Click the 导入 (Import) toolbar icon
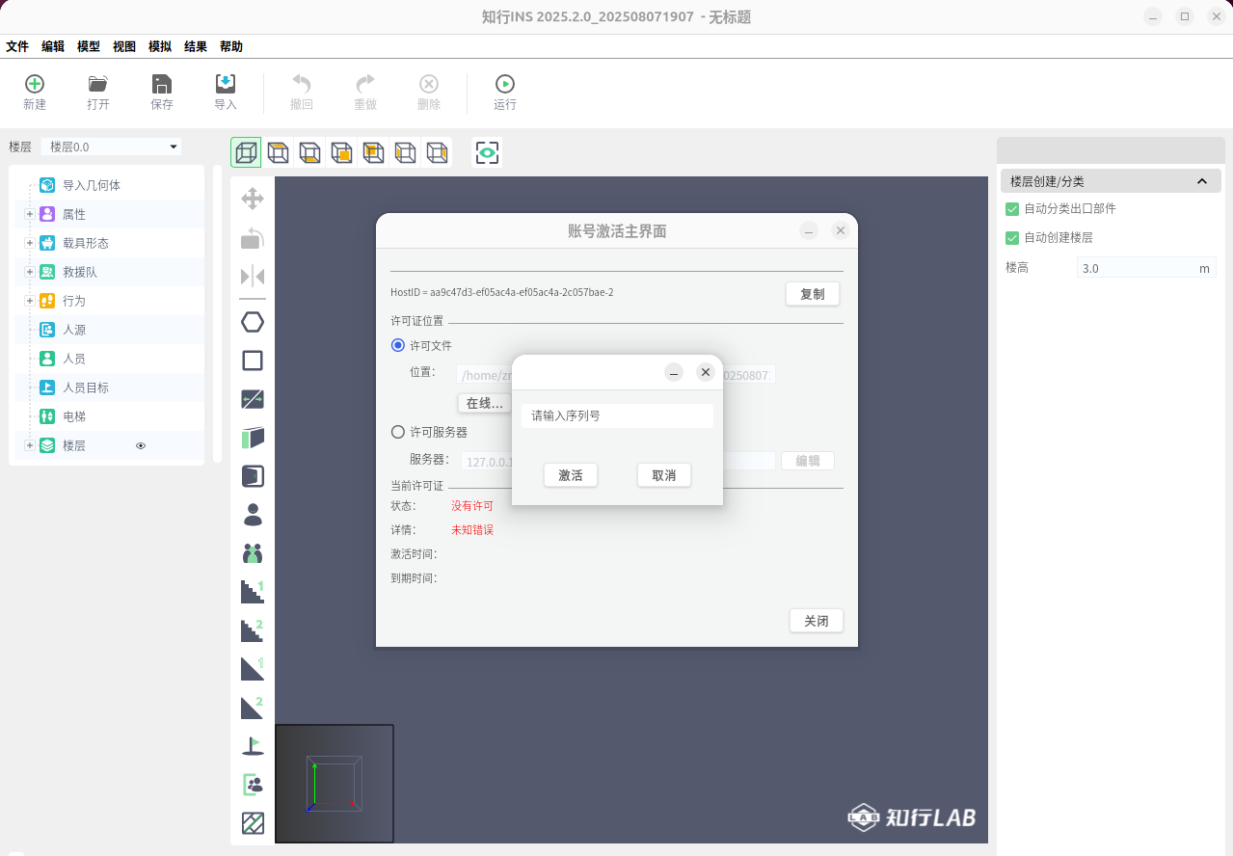This screenshot has height=856, width=1233. pos(226,85)
